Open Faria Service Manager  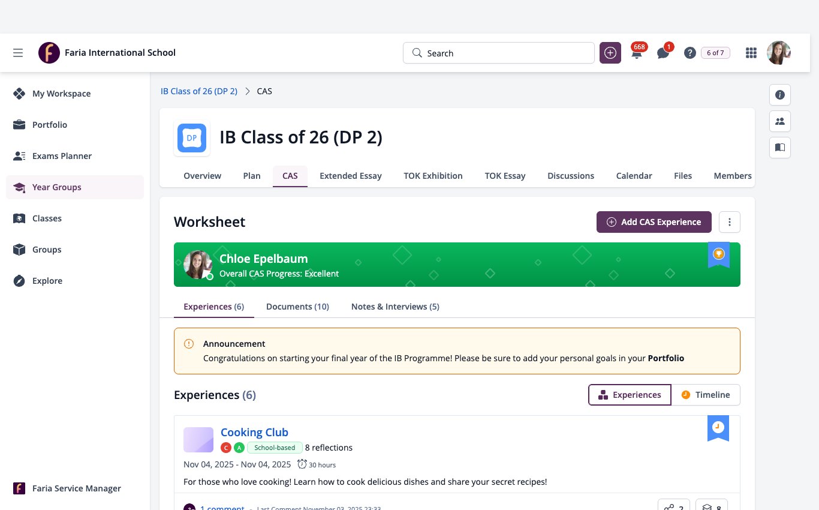75,488
